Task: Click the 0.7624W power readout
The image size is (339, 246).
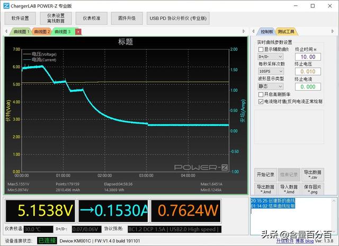Action: pyautogui.click(x=186, y=210)
